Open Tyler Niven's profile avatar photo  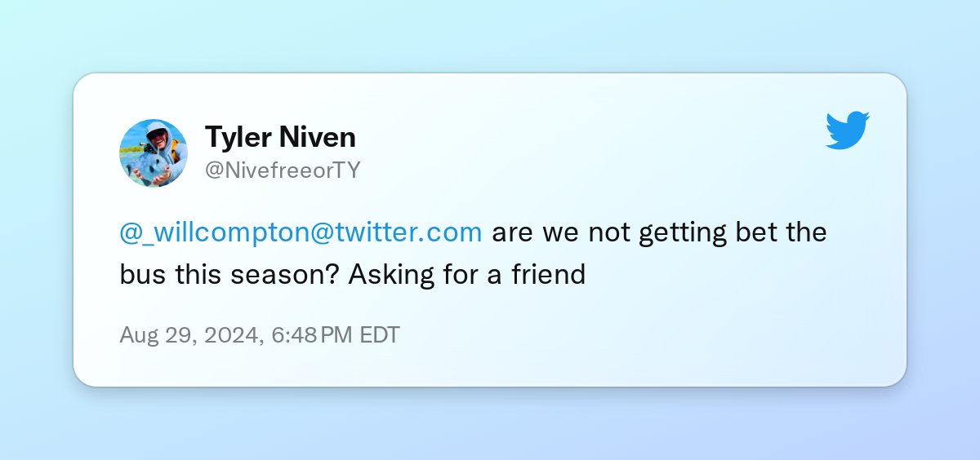click(154, 153)
